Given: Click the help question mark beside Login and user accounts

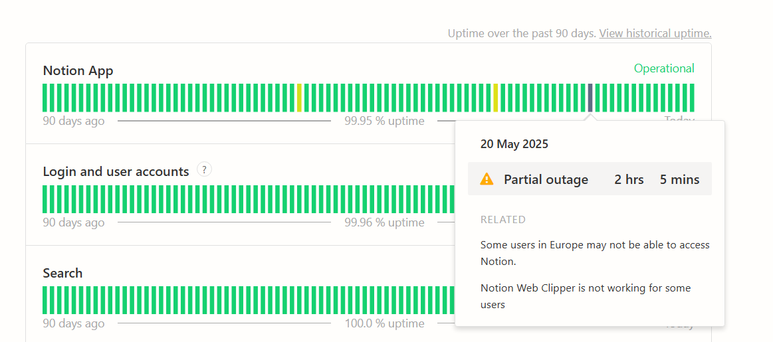Looking at the screenshot, I should tap(205, 170).
